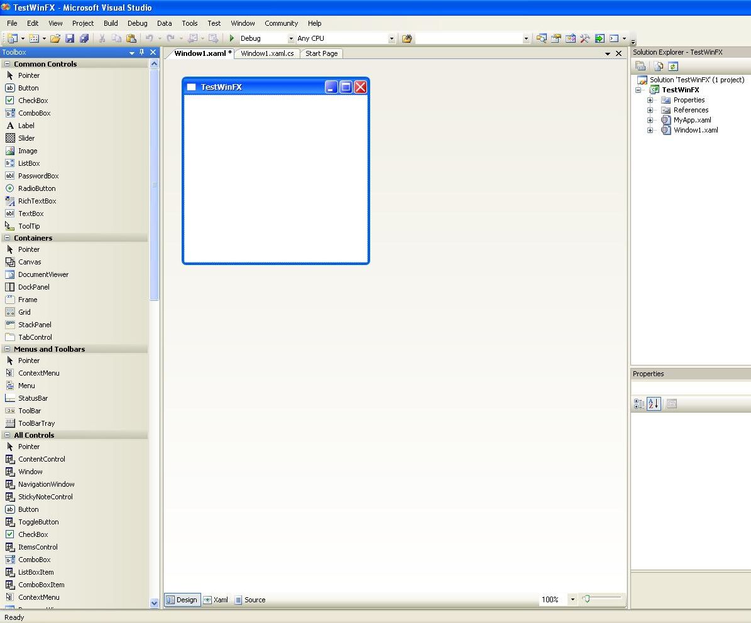Toggle the Toolbox auto-hide pin
The width and height of the screenshot is (751, 623).
[142, 52]
